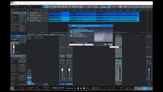
Task: Toggle the VoiceMeeter VAIO device power button
Action: (x=72, y=35)
